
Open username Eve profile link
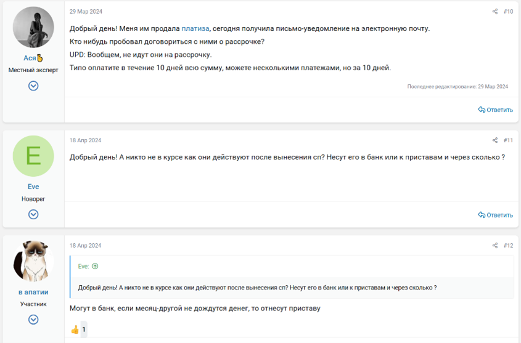click(33, 187)
